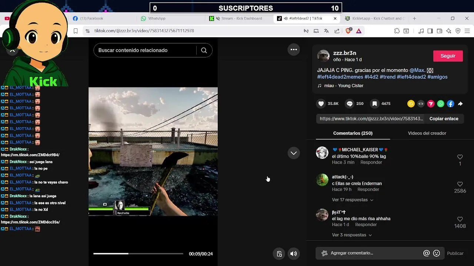The height and width of the screenshot is (266, 474).
Task: Click the Publicar button
Action: coord(455,253)
